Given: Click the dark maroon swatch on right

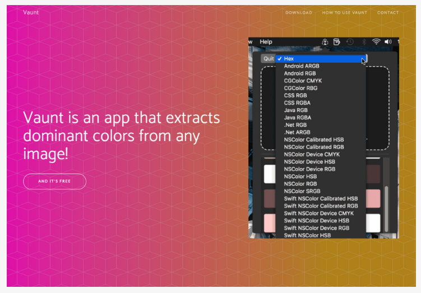Looking at the screenshot, I should pyautogui.click(x=373, y=174).
